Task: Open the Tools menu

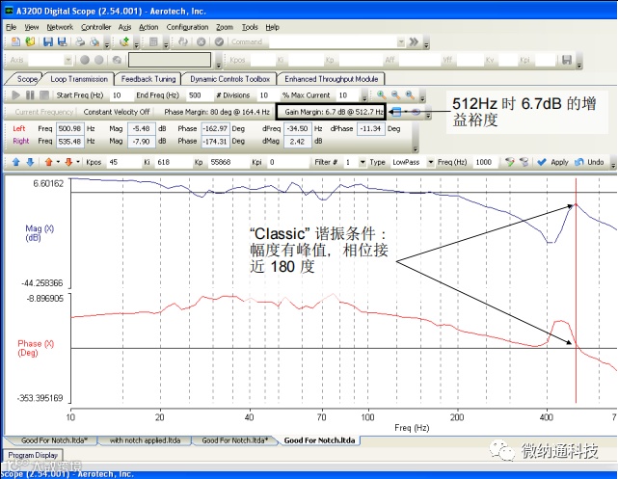Action: [x=250, y=27]
